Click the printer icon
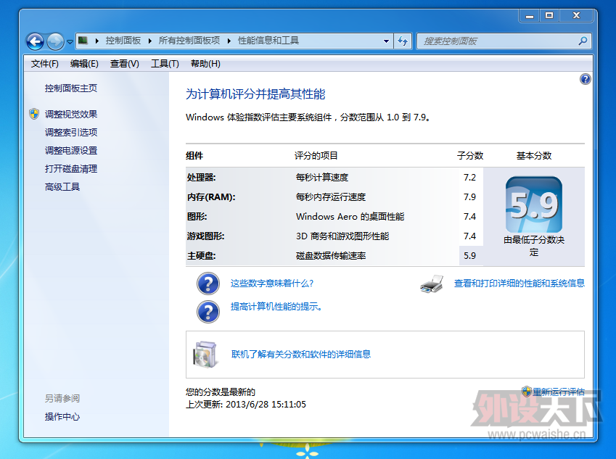This screenshot has width=616, height=459. [432, 284]
